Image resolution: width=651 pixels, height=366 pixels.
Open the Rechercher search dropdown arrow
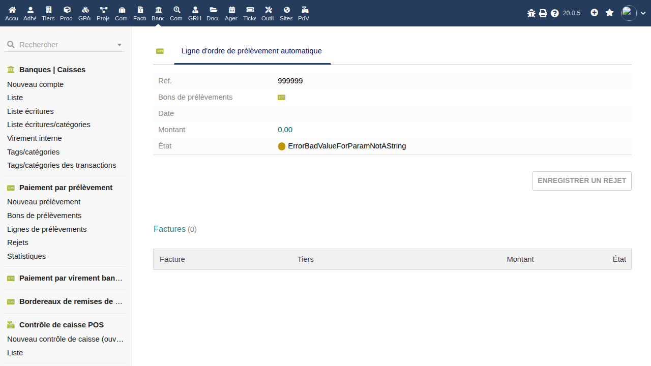120,45
